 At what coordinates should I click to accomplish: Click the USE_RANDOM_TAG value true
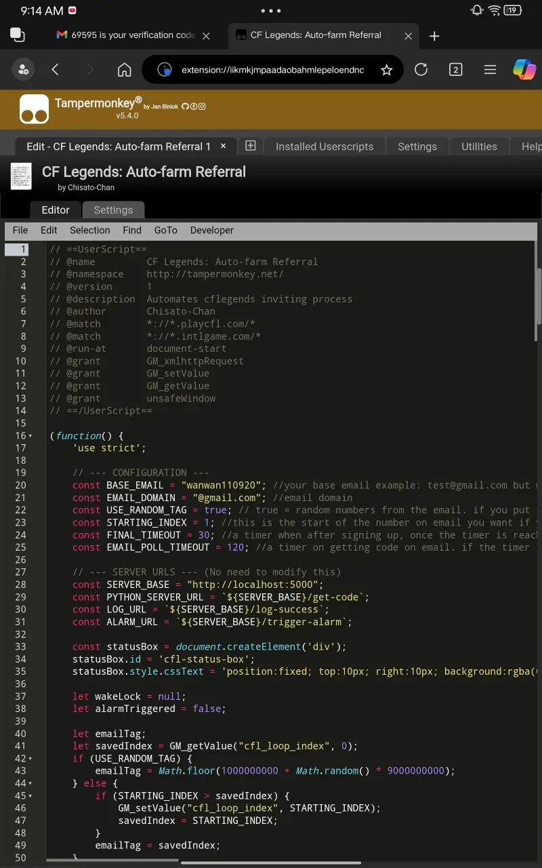(x=215, y=510)
